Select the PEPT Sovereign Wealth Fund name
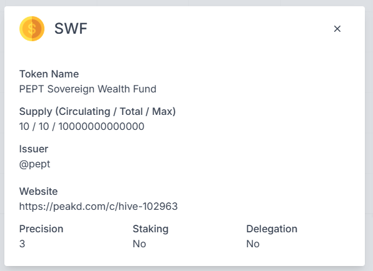 [x=88, y=89]
